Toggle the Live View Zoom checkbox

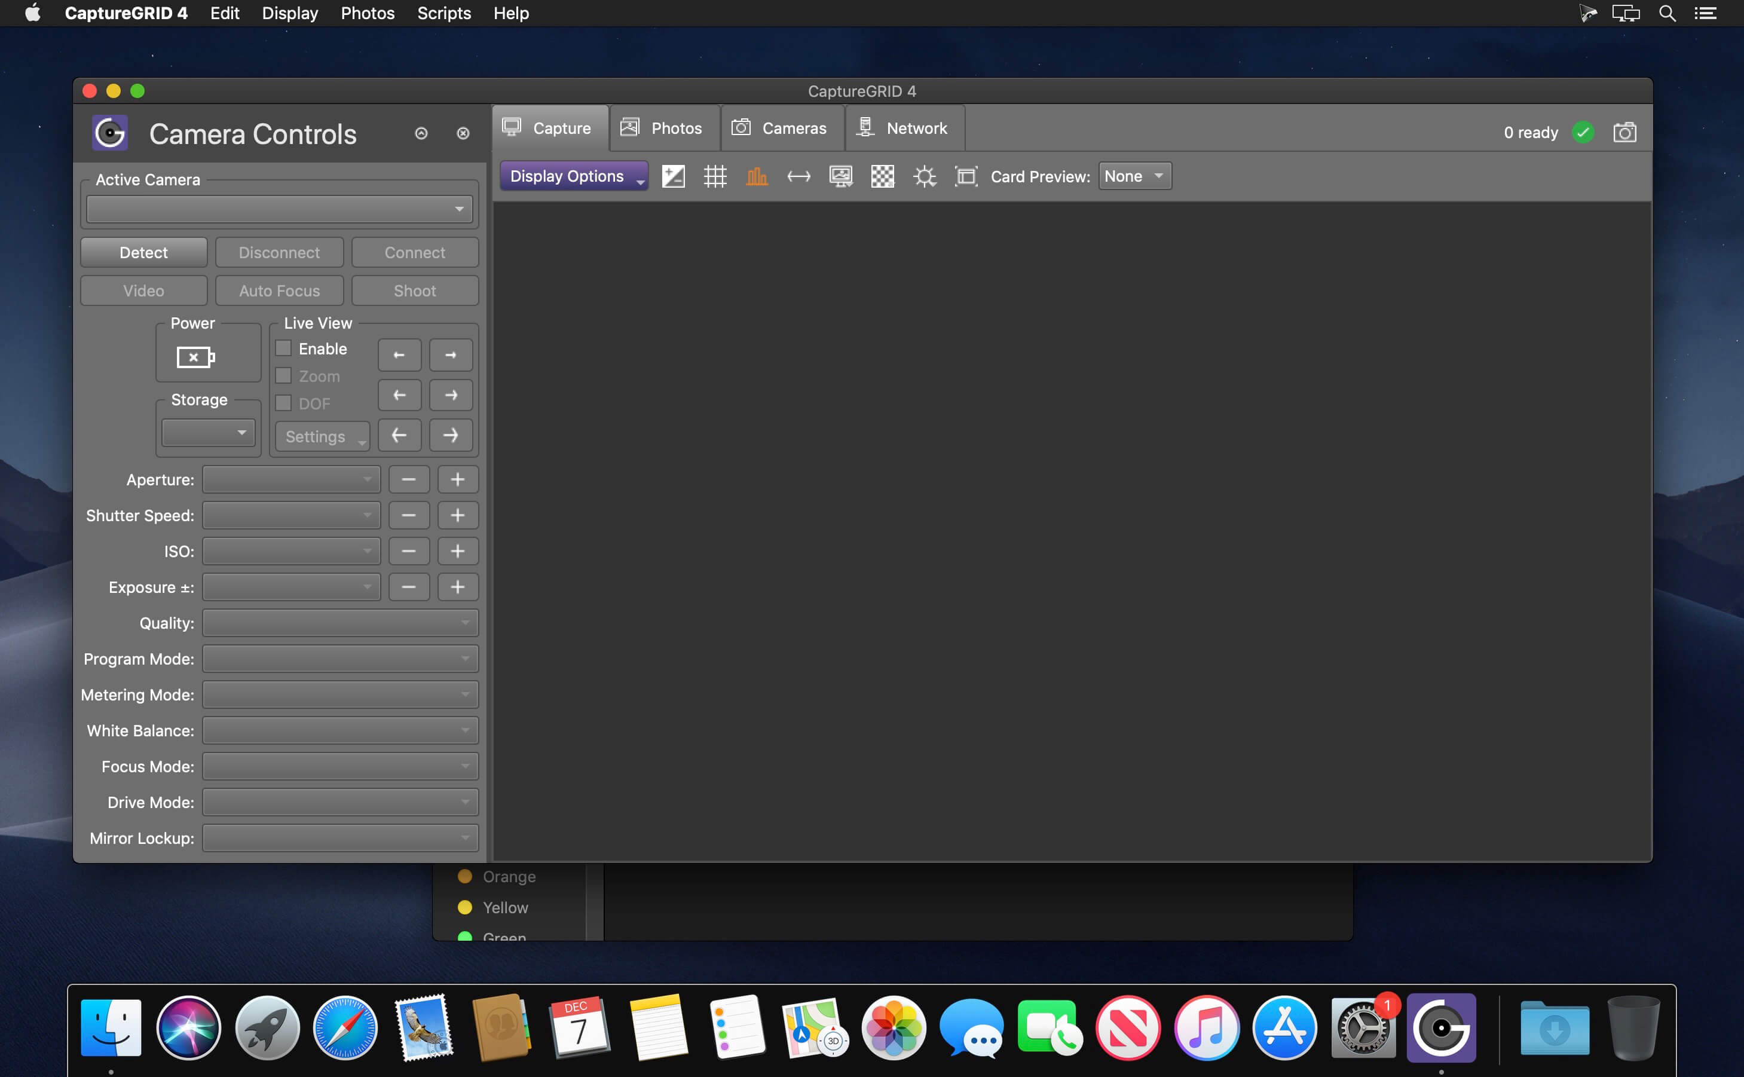283,376
